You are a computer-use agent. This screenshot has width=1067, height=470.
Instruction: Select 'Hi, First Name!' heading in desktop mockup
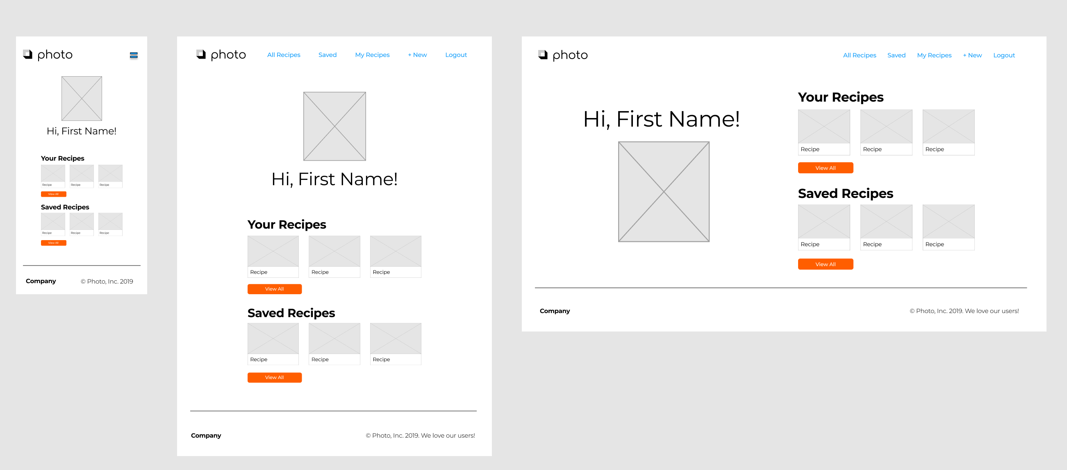click(662, 119)
